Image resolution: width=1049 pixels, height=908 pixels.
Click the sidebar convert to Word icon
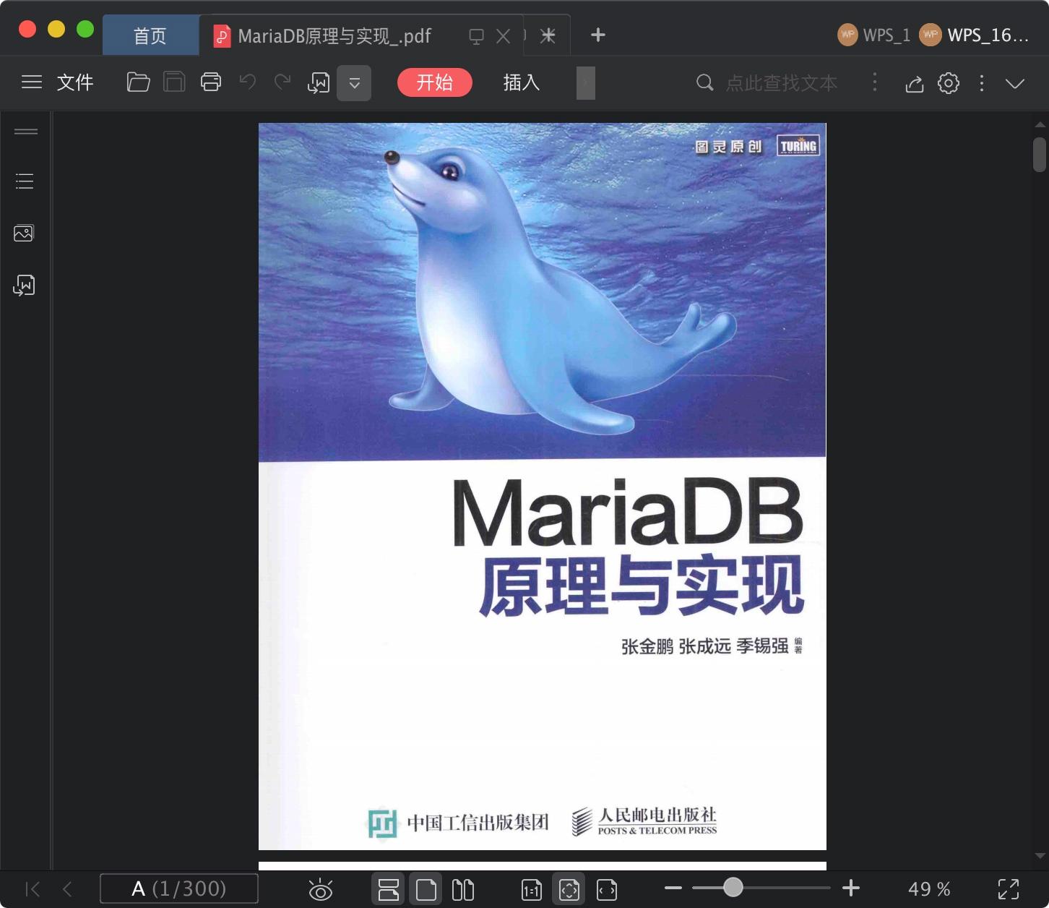pyautogui.click(x=24, y=286)
